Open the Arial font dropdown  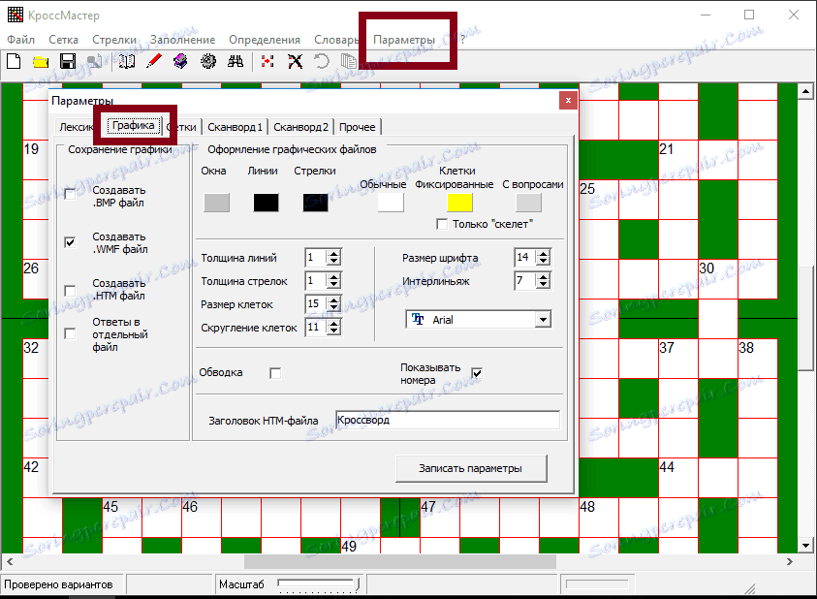click(543, 320)
